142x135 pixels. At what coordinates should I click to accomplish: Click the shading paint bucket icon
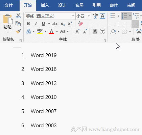(113, 31)
